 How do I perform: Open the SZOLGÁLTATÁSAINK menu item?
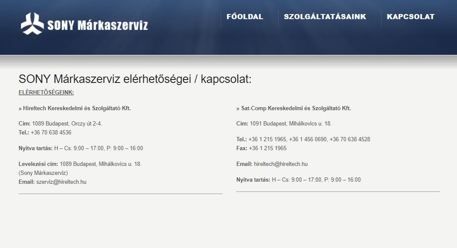(325, 17)
